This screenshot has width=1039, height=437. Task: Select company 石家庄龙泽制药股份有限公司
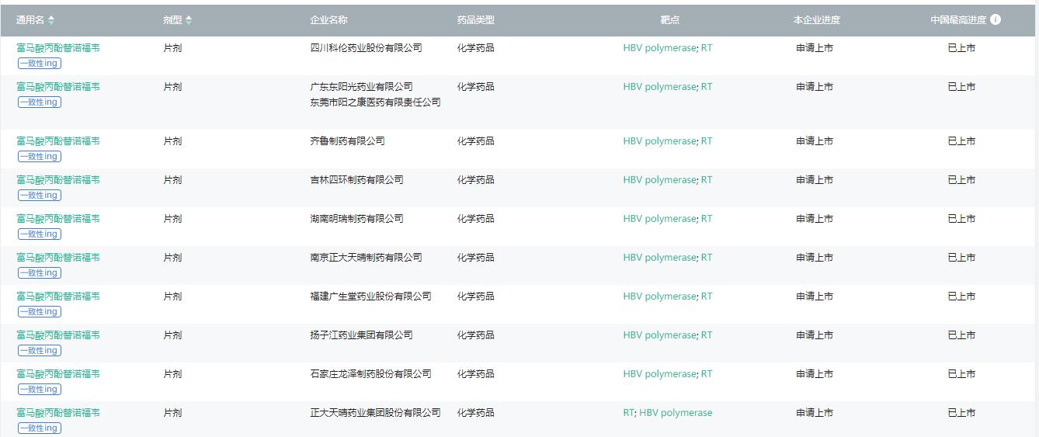(x=370, y=374)
